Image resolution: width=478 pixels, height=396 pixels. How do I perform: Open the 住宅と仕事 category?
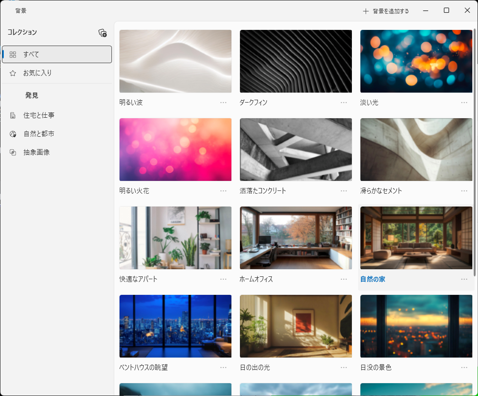pyautogui.click(x=57, y=115)
